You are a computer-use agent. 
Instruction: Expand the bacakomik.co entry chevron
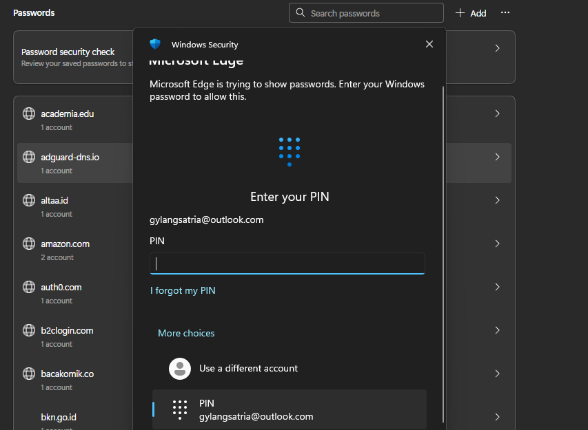pyautogui.click(x=497, y=374)
